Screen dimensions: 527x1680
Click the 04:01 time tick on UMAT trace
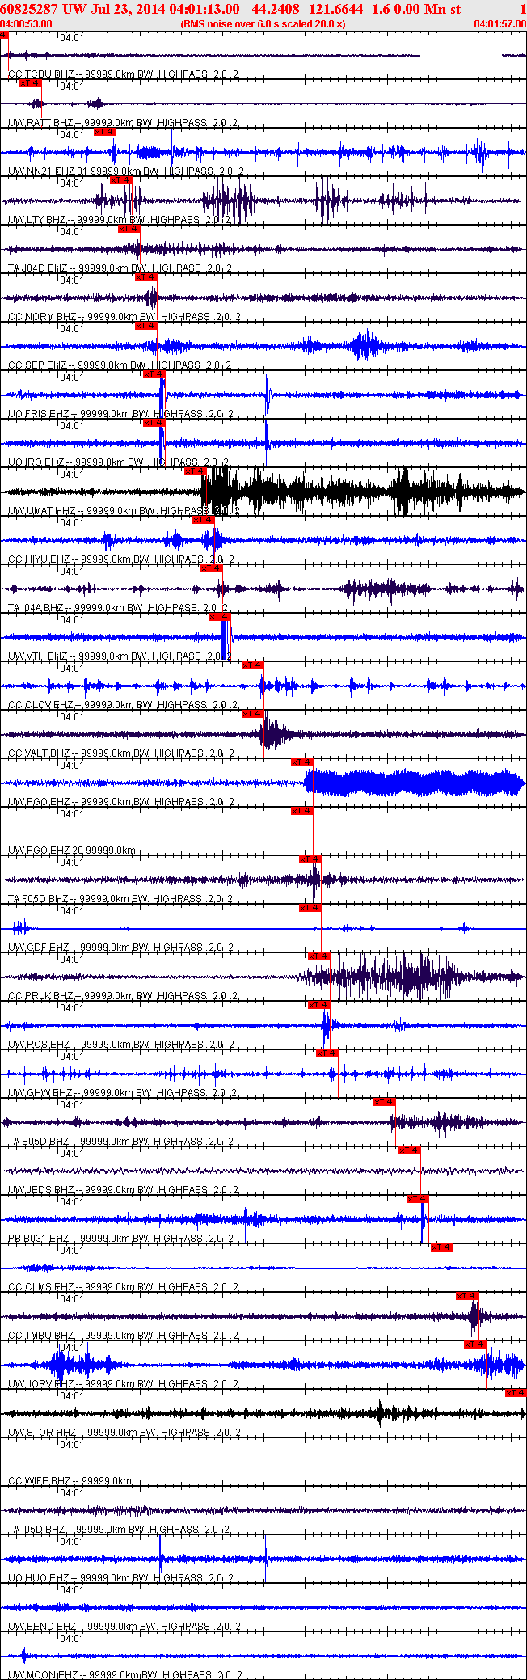[72, 475]
